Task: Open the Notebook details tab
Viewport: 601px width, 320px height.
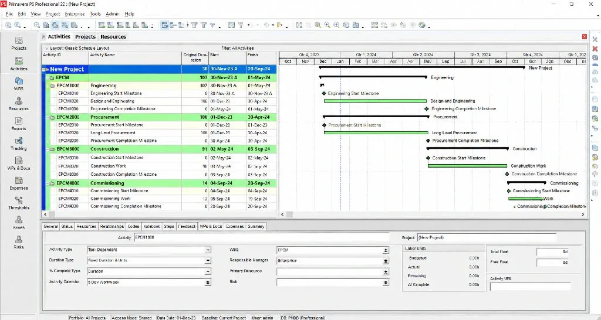Action: point(151,227)
